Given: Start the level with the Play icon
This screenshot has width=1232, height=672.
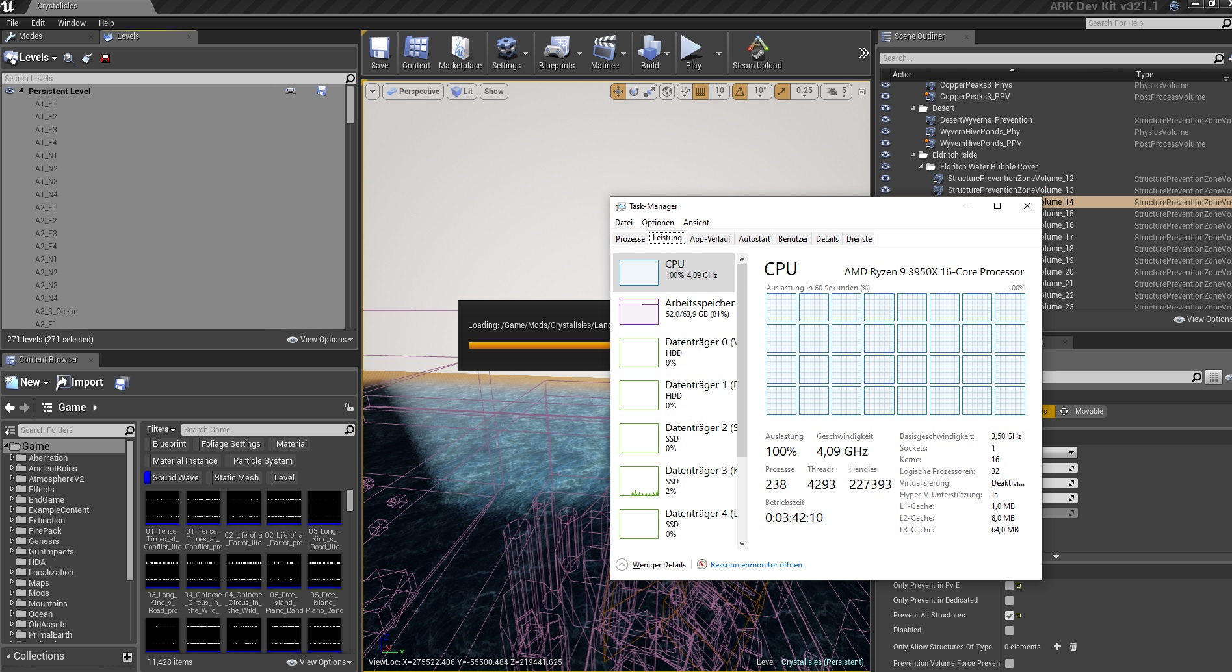Looking at the screenshot, I should [693, 53].
